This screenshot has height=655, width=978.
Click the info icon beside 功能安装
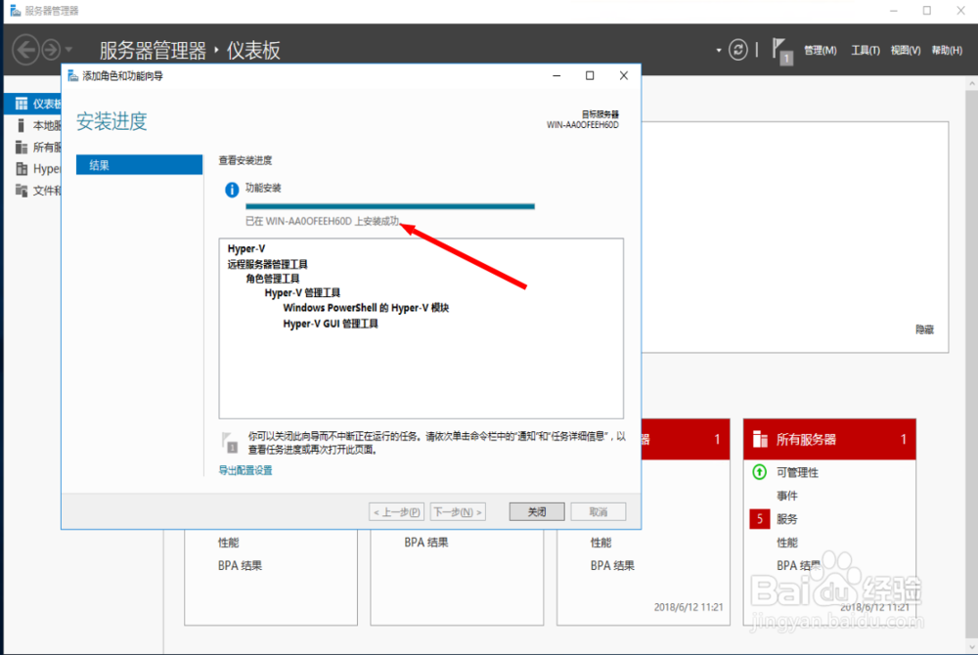pyautogui.click(x=232, y=190)
